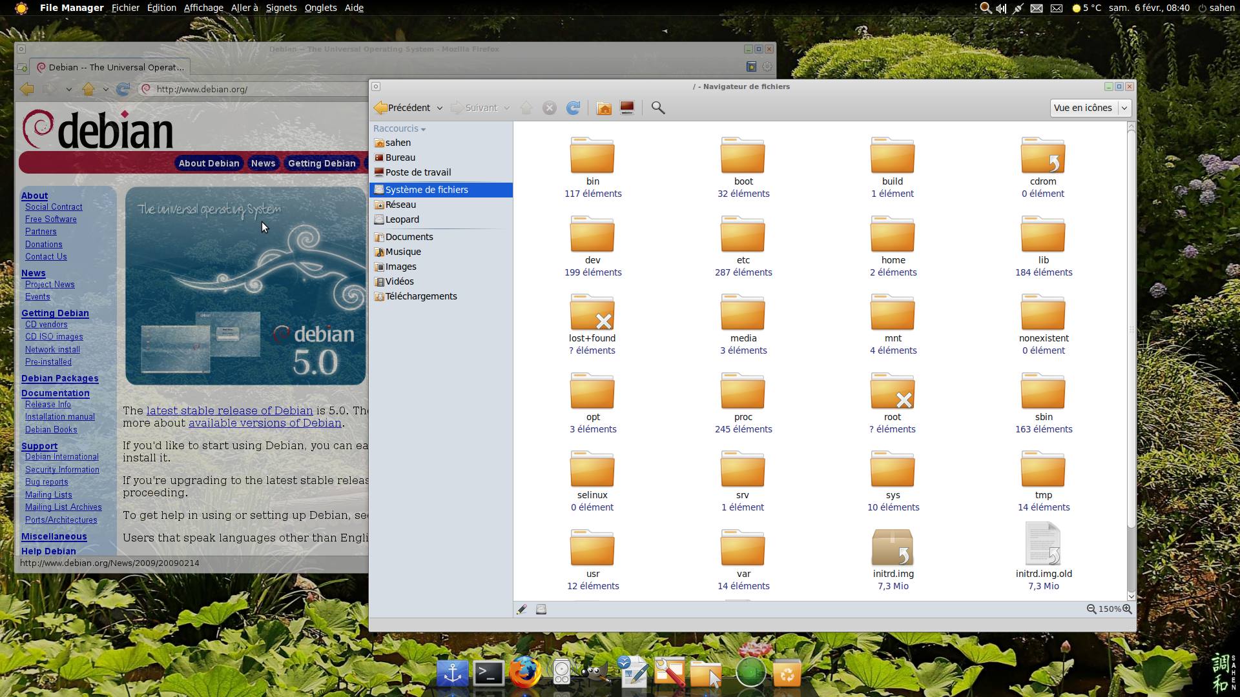The image size is (1240, 697).
Task: Select Poste de travail in the sidebar
Action: click(x=442, y=172)
